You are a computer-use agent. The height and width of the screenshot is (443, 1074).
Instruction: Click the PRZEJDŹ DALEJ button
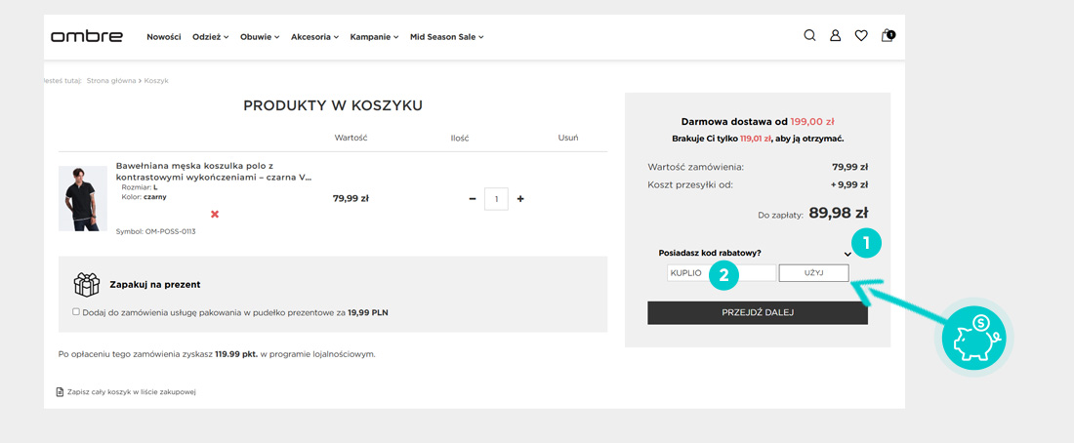point(757,312)
